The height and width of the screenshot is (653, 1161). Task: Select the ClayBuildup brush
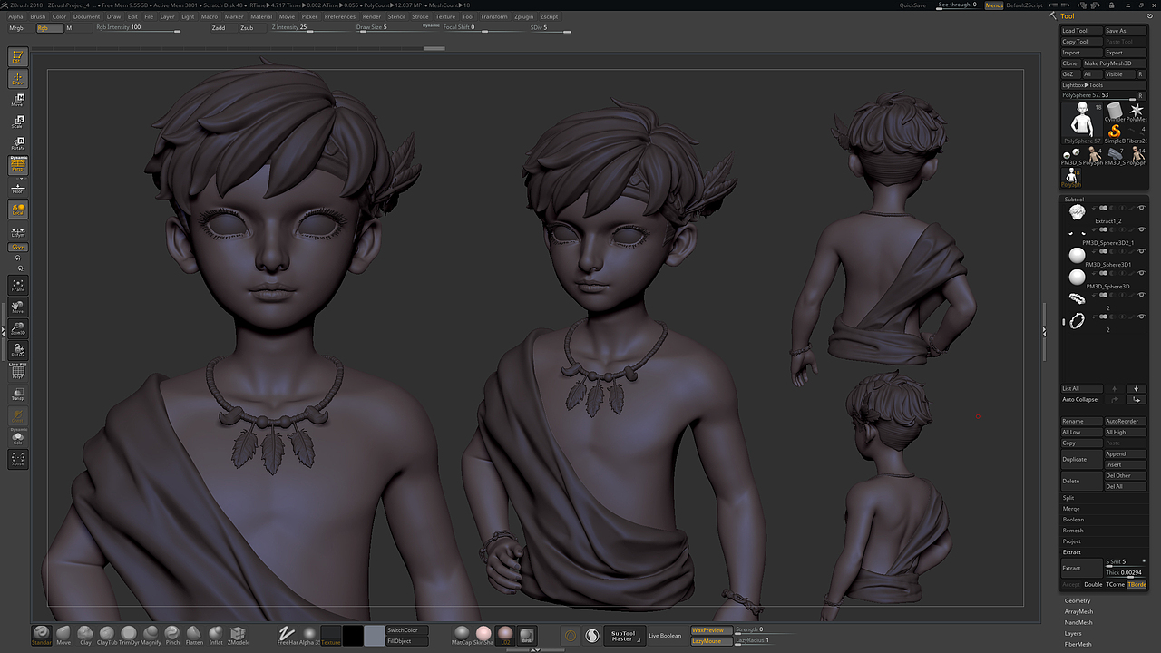[x=106, y=634]
